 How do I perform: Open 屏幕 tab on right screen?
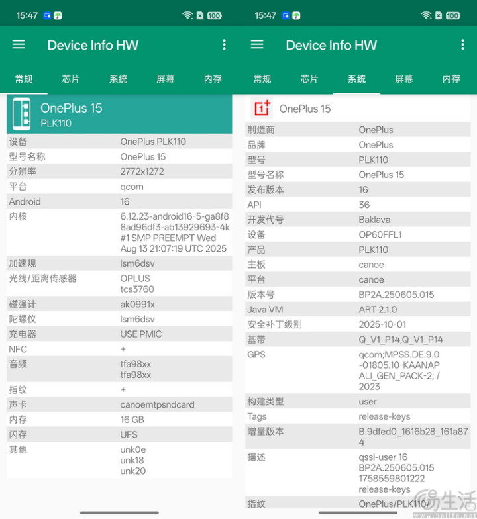[404, 79]
